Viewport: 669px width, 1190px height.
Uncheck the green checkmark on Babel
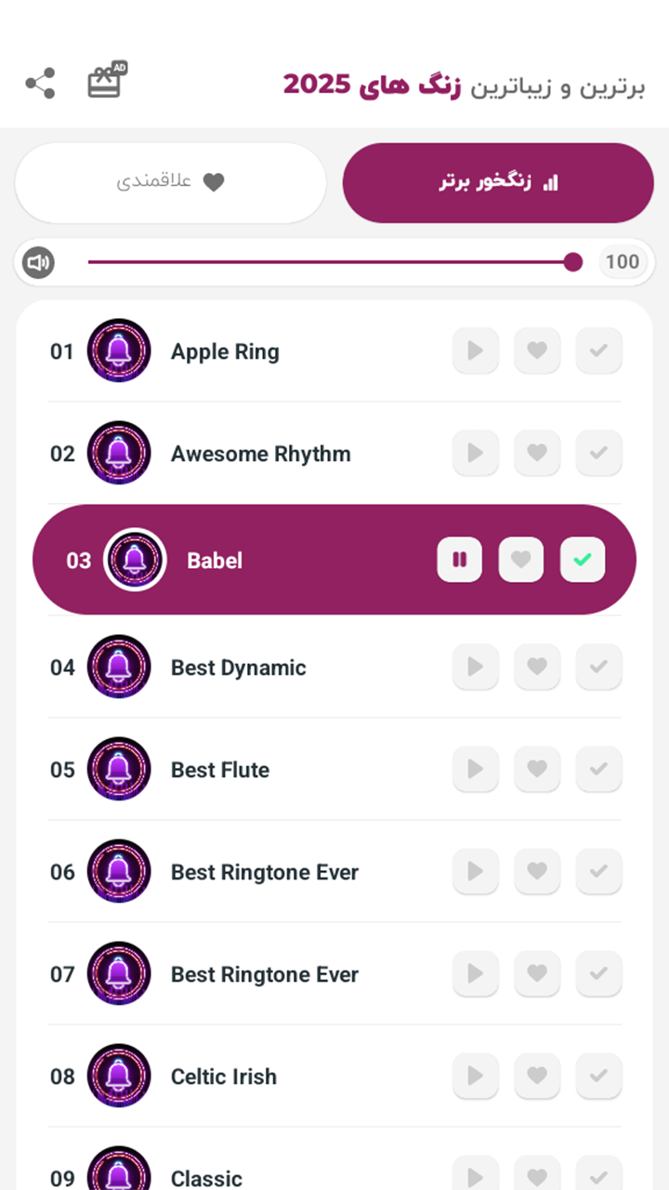click(583, 560)
